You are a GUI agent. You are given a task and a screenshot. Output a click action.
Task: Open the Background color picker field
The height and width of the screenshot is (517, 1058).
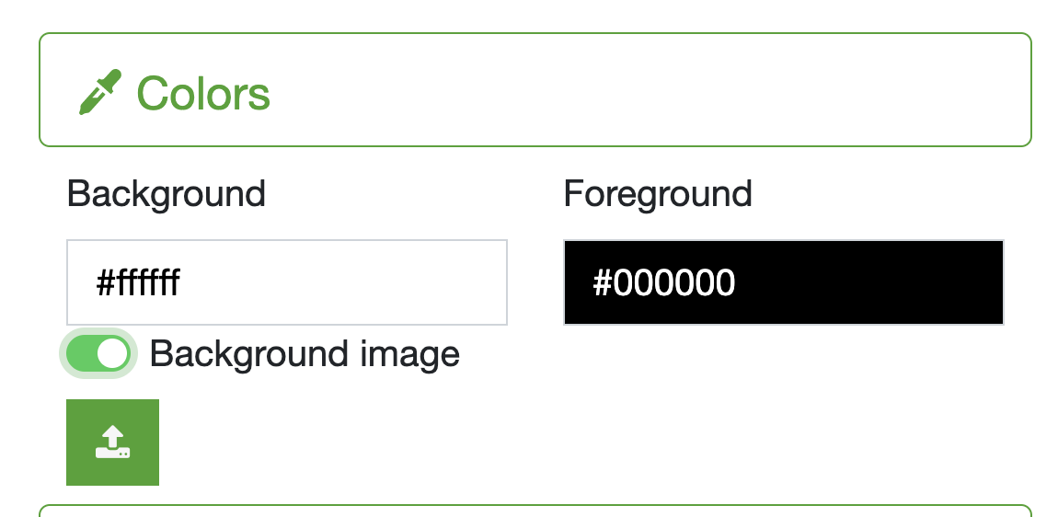(x=286, y=282)
